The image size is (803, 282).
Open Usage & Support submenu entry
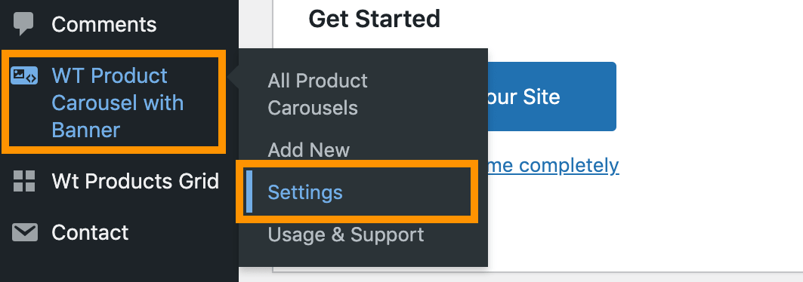click(346, 234)
